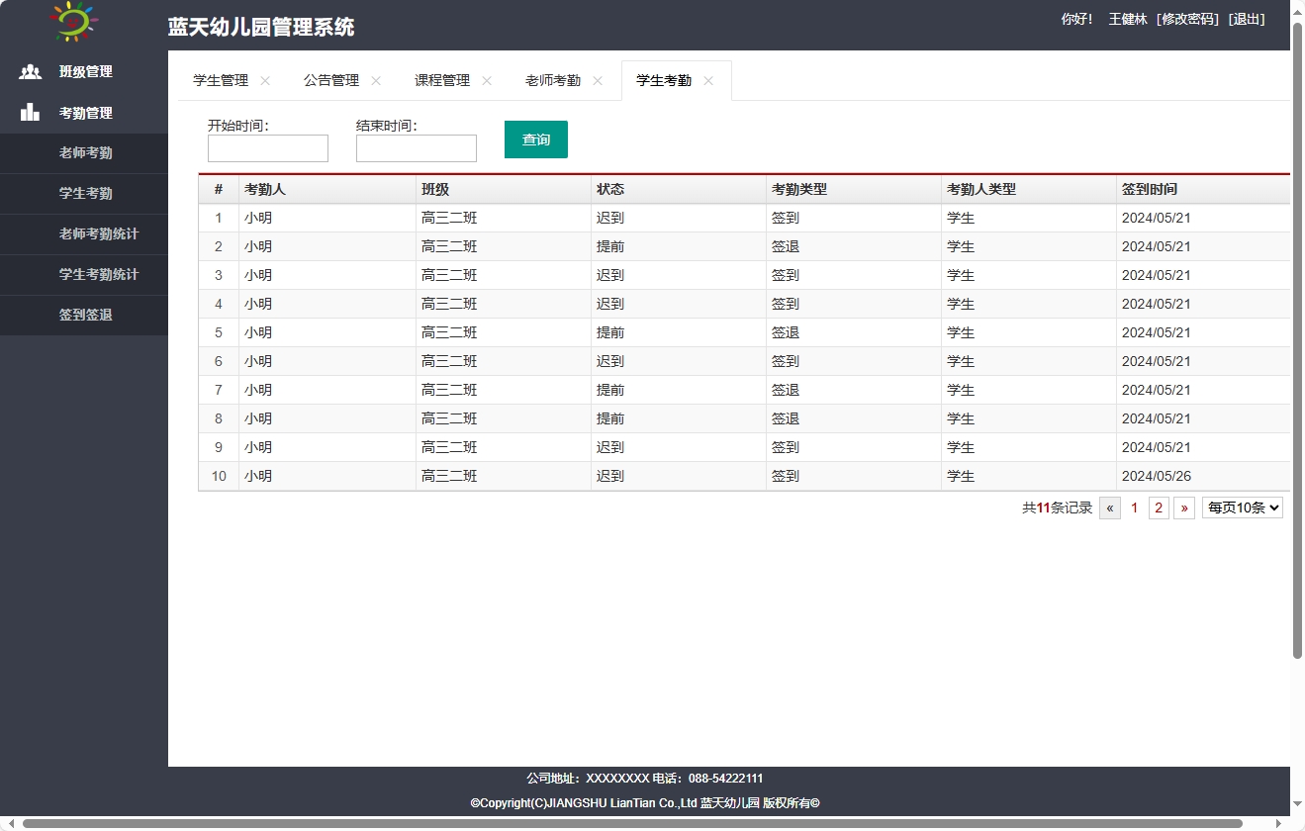
Task: Open the 每页10条 page size dropdown
Action: 1242,507
